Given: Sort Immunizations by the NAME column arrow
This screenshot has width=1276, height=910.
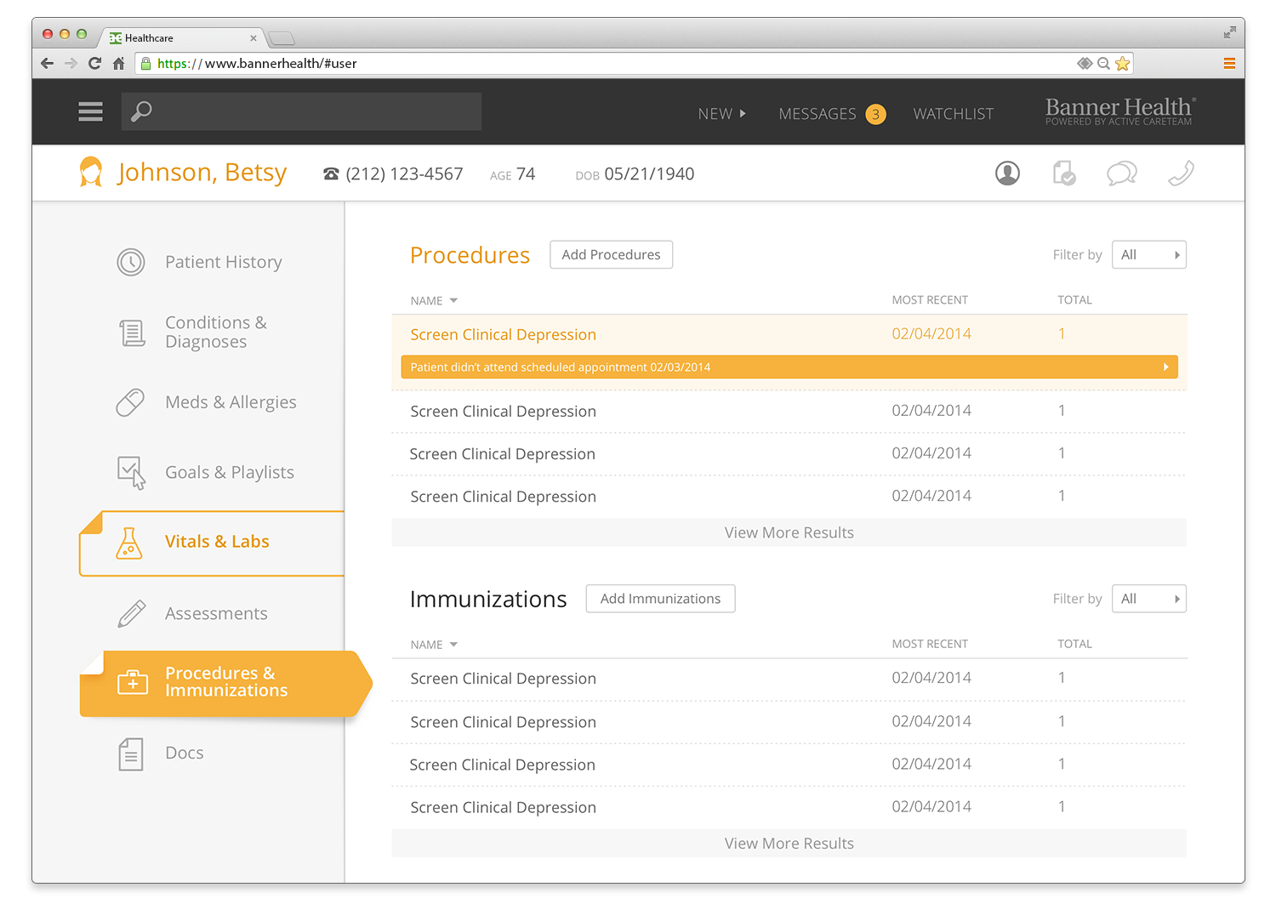Looking at the screenshot, I should (453, 645).
